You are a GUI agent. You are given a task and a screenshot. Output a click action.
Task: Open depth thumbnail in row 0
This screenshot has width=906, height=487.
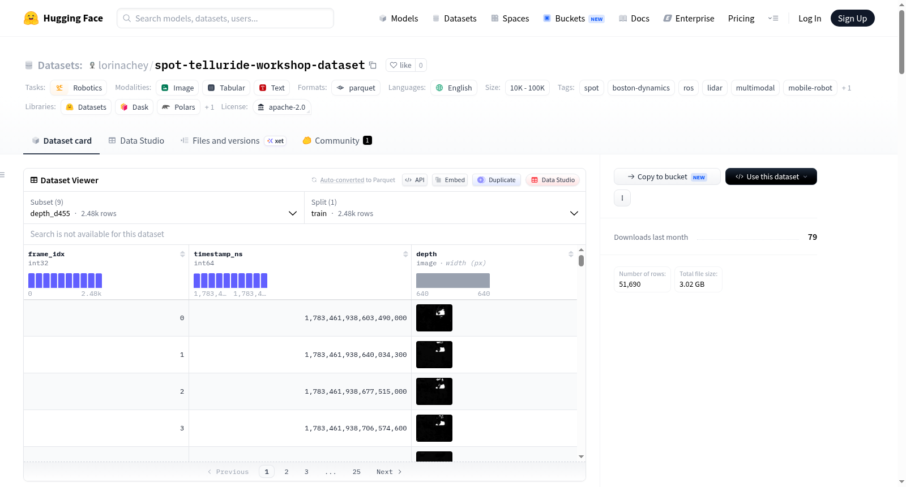[x=434, y=318]
